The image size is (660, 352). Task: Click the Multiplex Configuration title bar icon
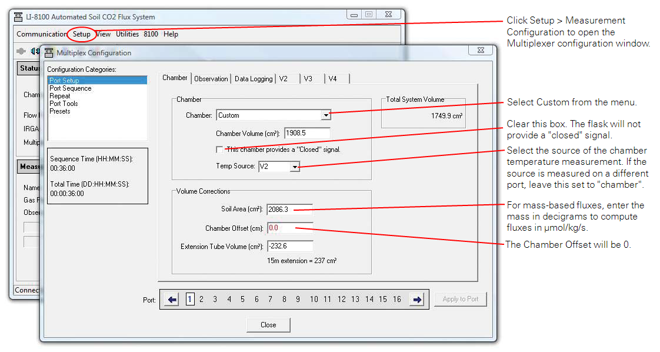49,52
